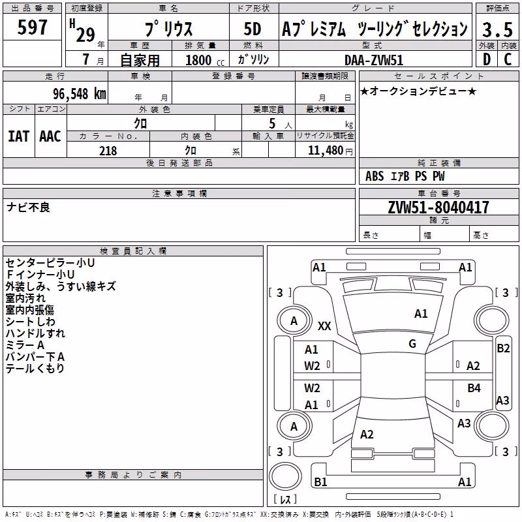This screenshot has width=522, height=522.
Task: Click the car name プリウス
Action: coord(168,29)
